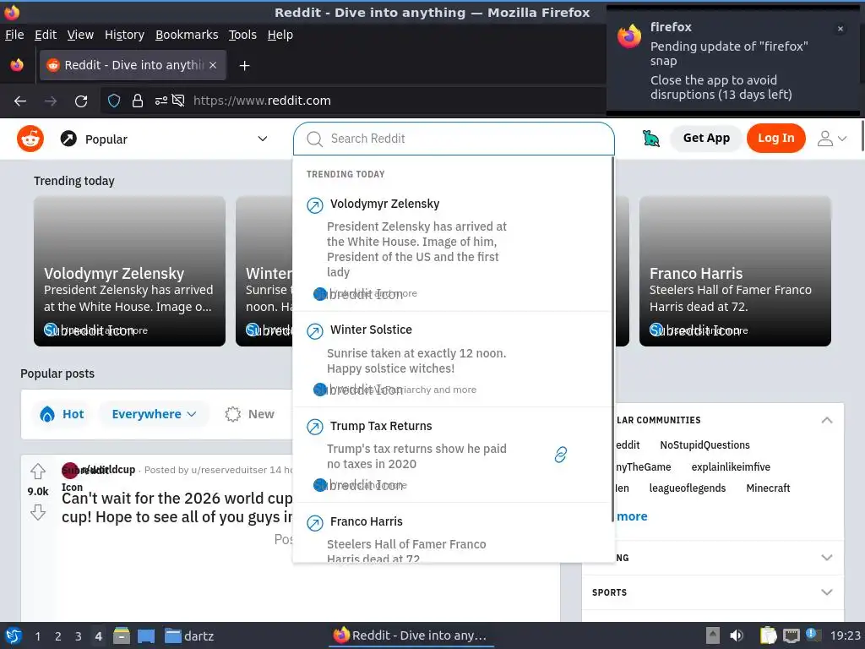Click the clipboard manager tray icon
This screenshot has width=865, height=649.
(x=768, y=635)
